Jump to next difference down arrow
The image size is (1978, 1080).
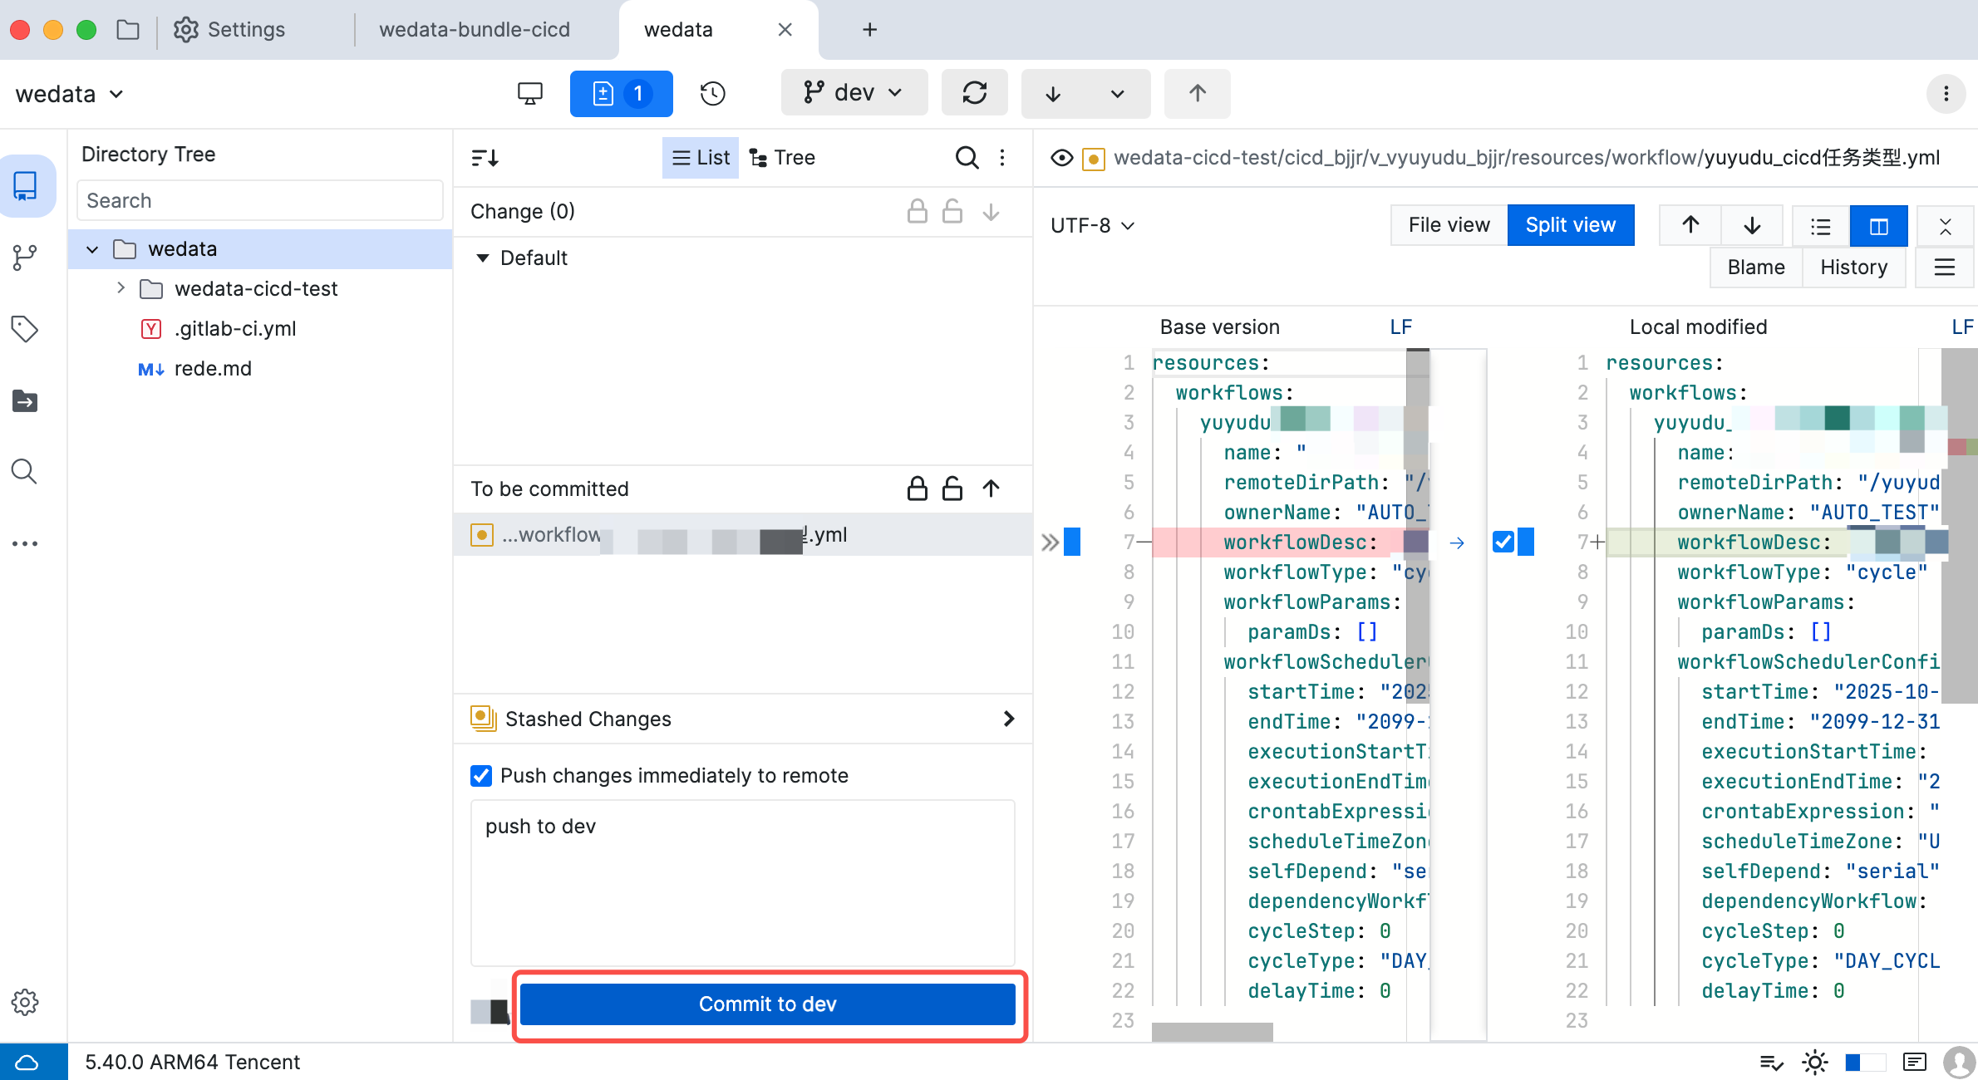click(1752, 225)
